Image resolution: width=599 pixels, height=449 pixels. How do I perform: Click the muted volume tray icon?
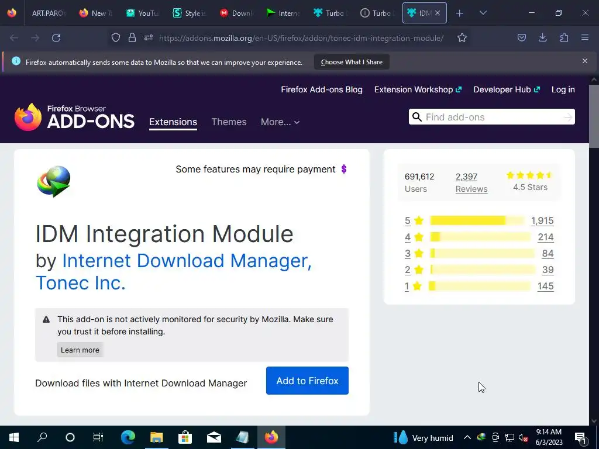[x=524, y=437]
